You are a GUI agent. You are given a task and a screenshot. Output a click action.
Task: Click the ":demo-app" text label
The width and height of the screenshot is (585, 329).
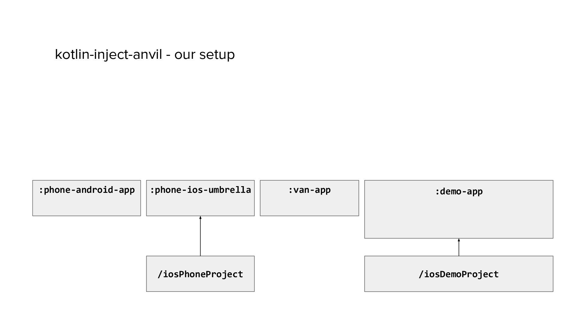459,192
